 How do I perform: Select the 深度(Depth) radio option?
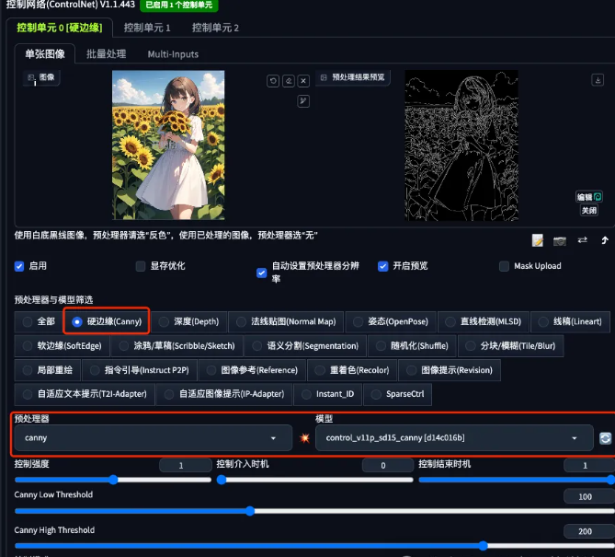pos(188,321)
